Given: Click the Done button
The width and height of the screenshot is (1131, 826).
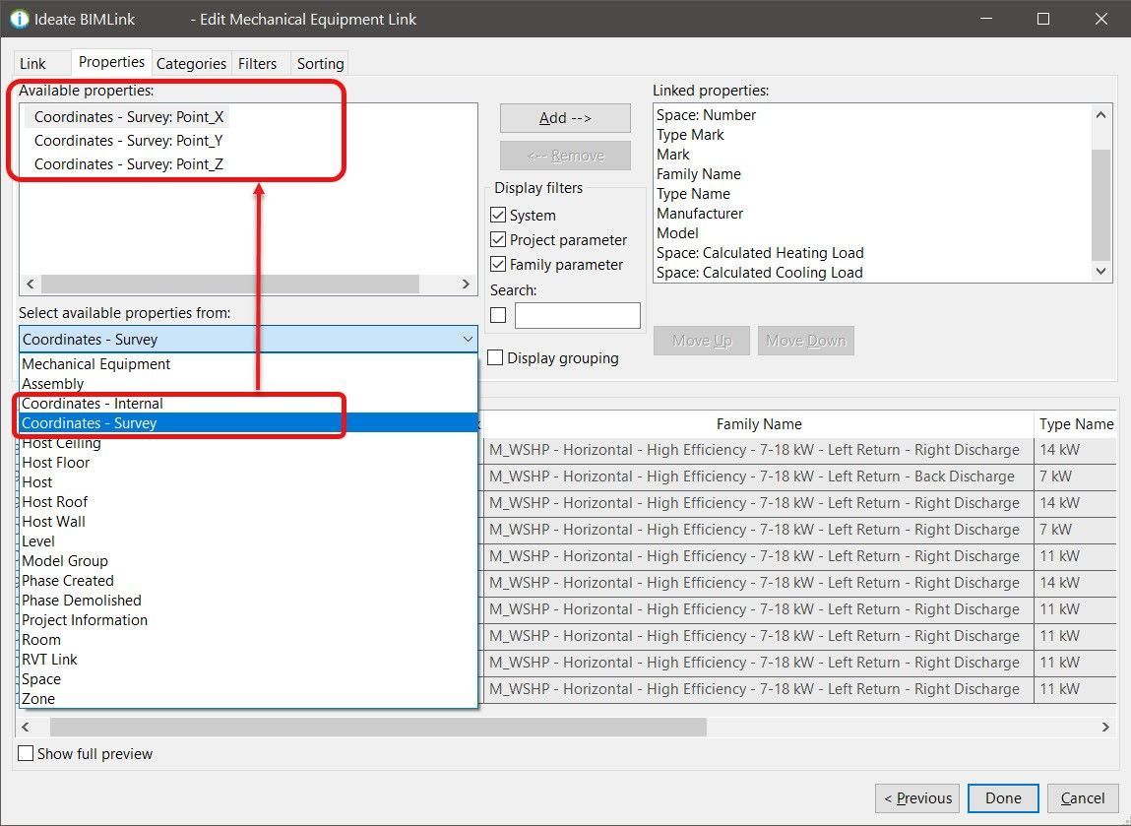Looking at the screenshot, I should pyautogui.click(x=1003, y=797).
